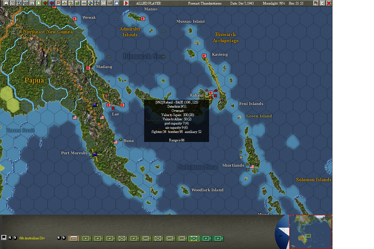Screen dimensions: 374x249
Task: Click the 'Rabaul' map label
Action: coord(196,95)
